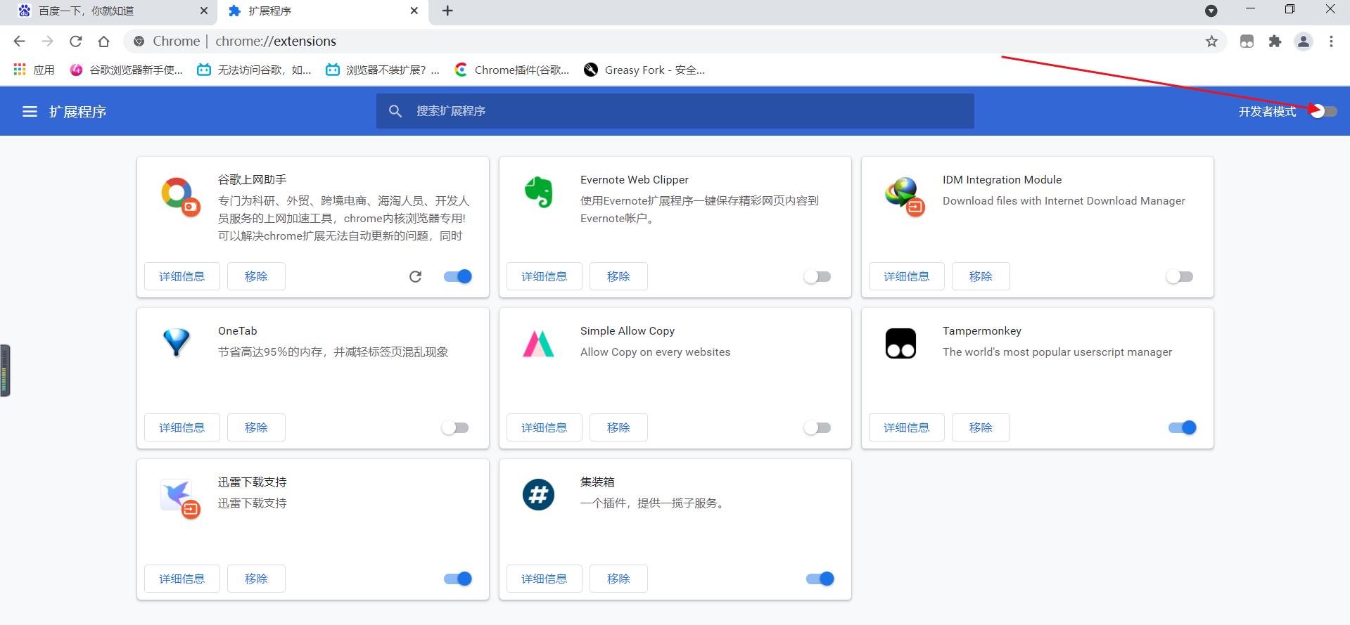Click the OneTab extension name
This screenshot has width=1350, height=625.
click(238, 331)
